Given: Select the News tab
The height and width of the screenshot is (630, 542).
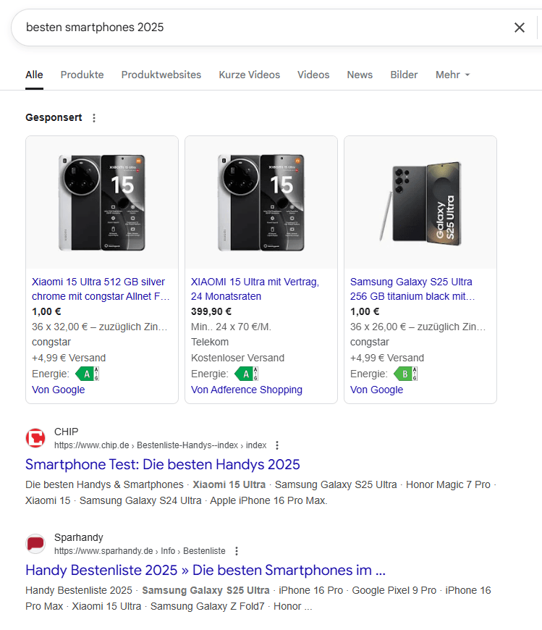Looking at the screenshot, I should (x=360, y=75).
